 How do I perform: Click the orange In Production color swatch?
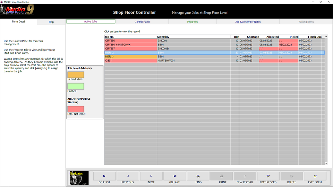[76, 74]
